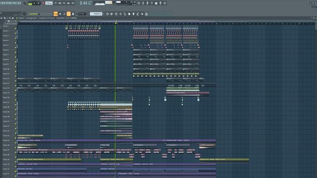Toggle wait-for-input icon beside the metronome
The width and height of the screenshot is (317, 178).
pyautogui.click(x=60, y=3)
